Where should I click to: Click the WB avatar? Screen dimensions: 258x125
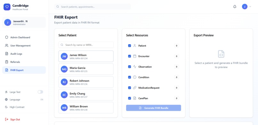click(x=64, y=108)
